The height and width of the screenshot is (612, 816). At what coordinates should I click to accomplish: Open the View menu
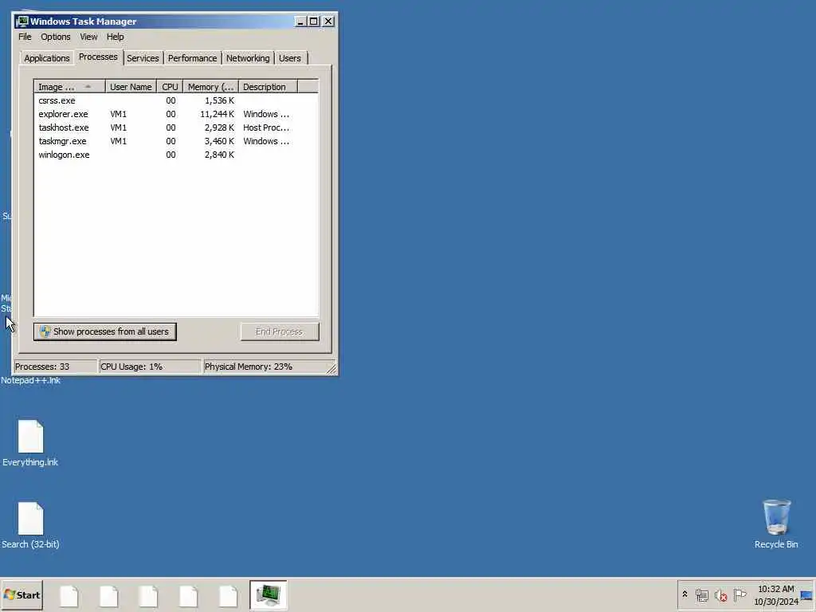click(88, 37)
